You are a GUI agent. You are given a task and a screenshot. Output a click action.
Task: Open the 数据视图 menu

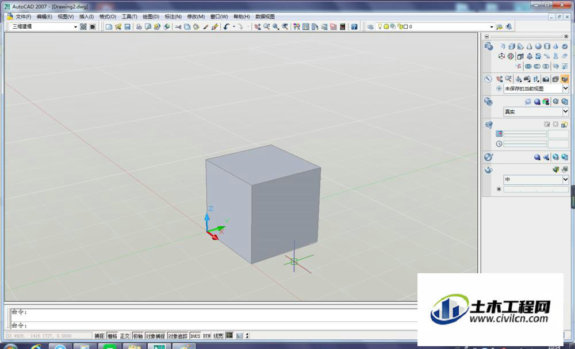point(264,17)
